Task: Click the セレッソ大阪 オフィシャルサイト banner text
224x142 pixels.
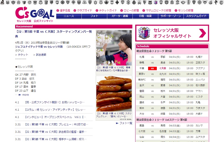Action: pyautogui.click(x=172, y=33)
